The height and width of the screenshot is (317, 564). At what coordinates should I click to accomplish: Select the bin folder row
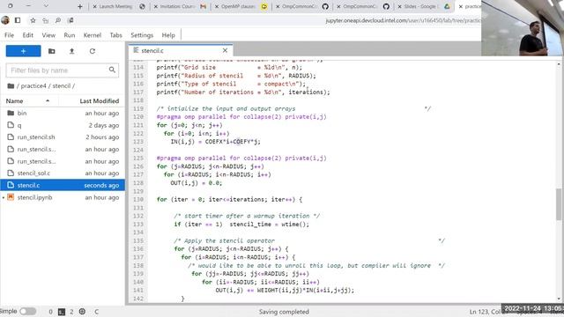coord(63,113)
